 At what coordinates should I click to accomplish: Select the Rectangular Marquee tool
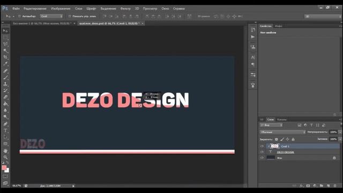tap(5, 38)
